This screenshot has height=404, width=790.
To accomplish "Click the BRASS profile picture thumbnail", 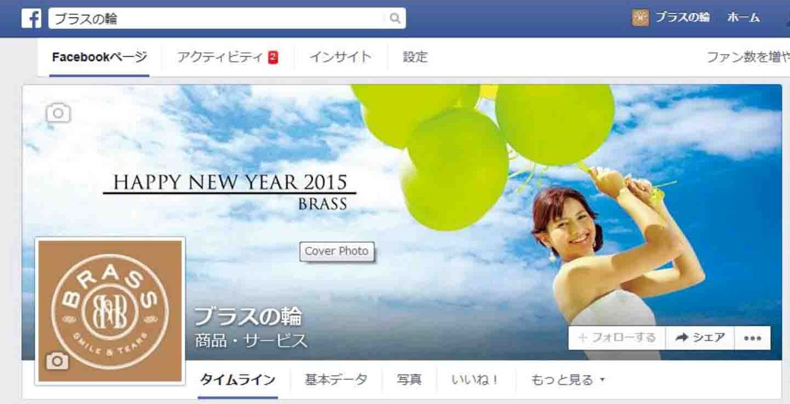I will click(110, 311).
